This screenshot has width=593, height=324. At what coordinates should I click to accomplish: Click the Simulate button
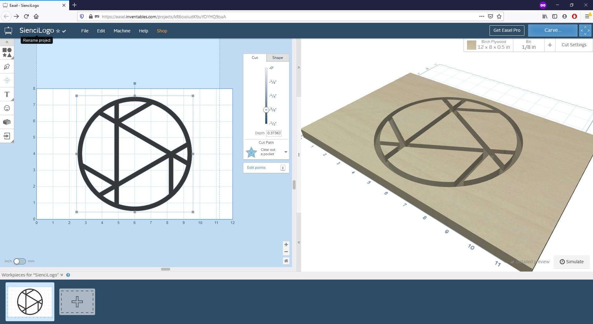[572, 262]
